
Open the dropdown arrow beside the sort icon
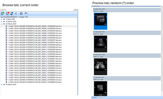point(18,13)
